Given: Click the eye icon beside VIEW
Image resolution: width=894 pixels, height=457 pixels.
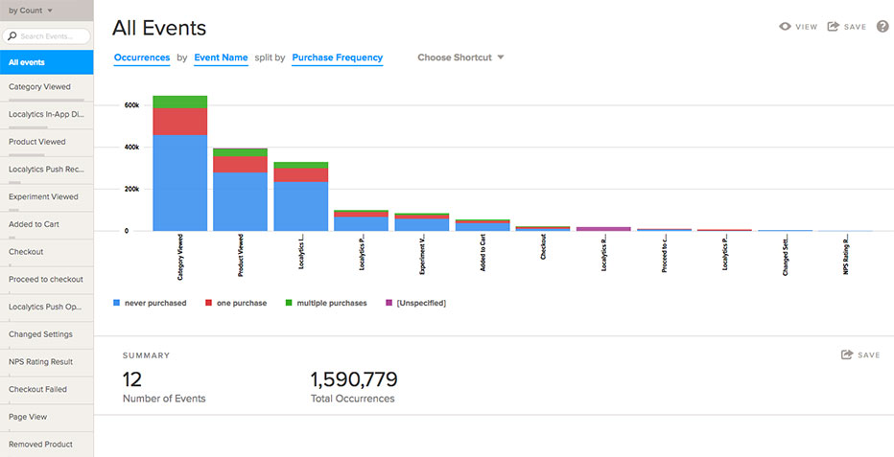Looking at the screenshot, I should pos(785,27).
